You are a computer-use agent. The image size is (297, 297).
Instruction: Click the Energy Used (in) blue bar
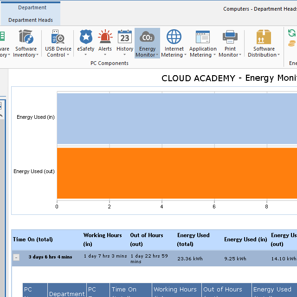click(x=177, y=119)
